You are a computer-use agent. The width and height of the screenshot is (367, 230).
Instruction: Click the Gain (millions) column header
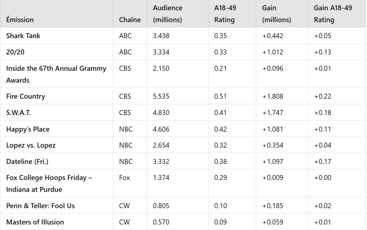point(277,14)
